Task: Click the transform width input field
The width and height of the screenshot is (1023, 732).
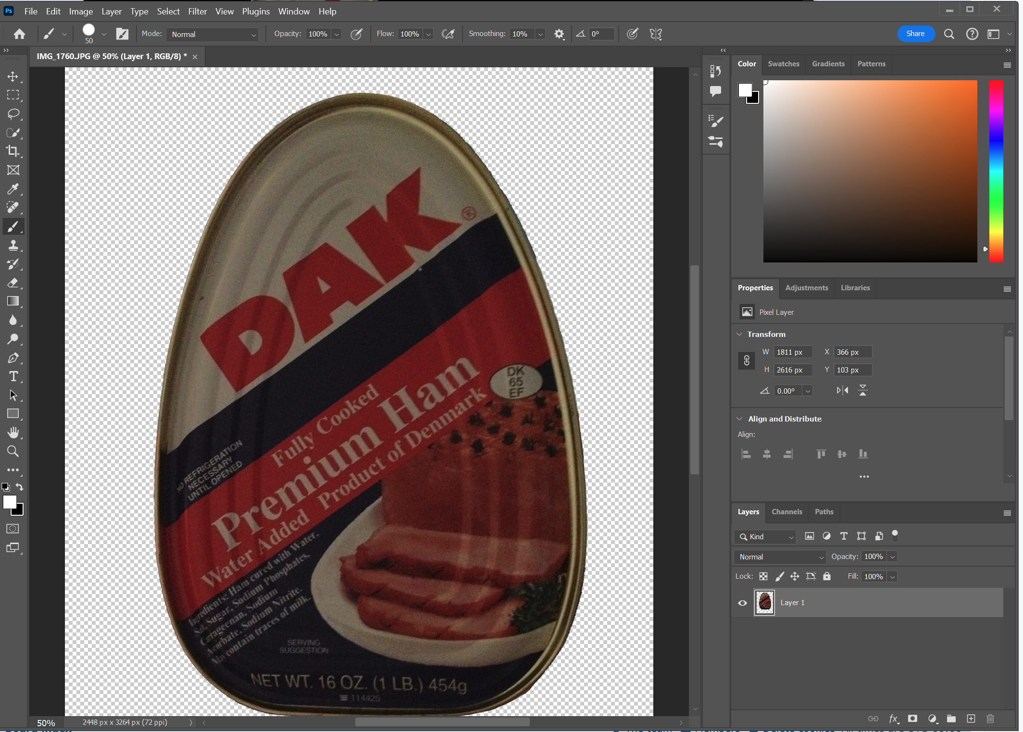Action: click(792, 352)
